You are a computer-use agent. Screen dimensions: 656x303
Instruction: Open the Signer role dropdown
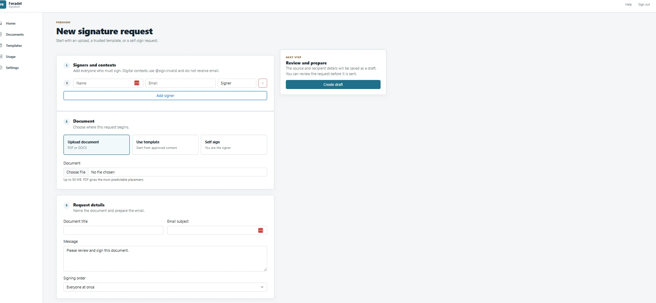click(x=237, y=83)
